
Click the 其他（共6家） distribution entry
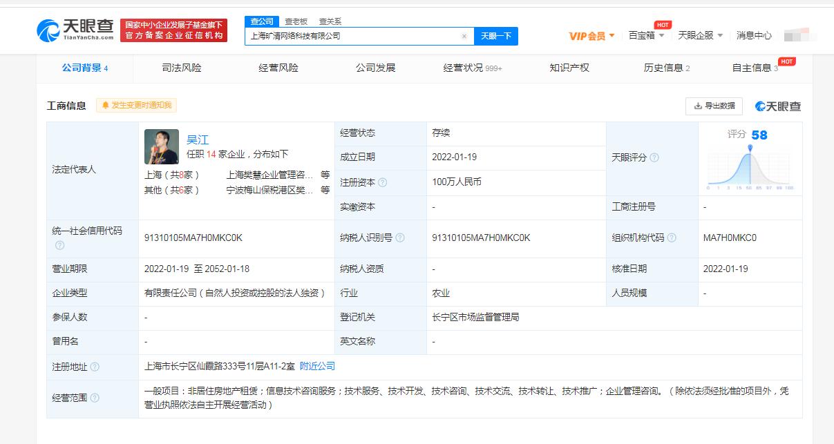point(173,190)
